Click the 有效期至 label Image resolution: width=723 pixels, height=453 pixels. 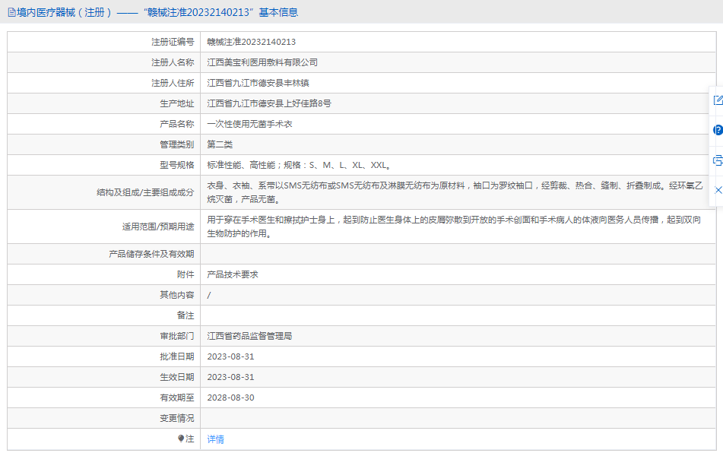pyautogui.click(x=176, y=398)
